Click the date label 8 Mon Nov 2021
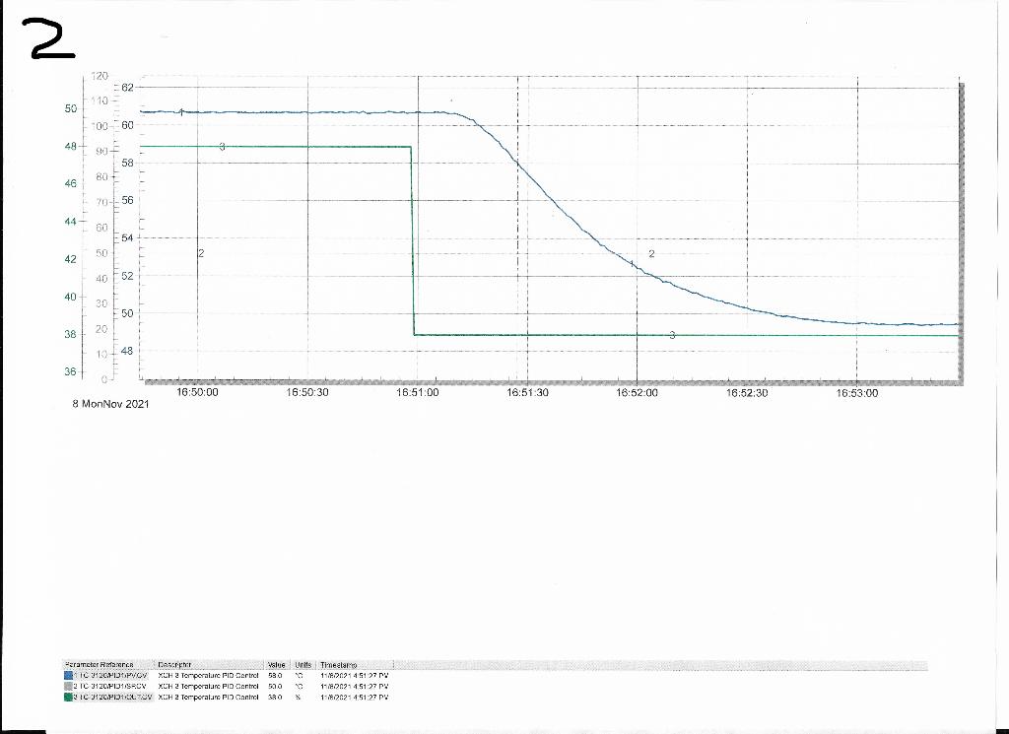1009x734 pixels. [x=110, y=402]
